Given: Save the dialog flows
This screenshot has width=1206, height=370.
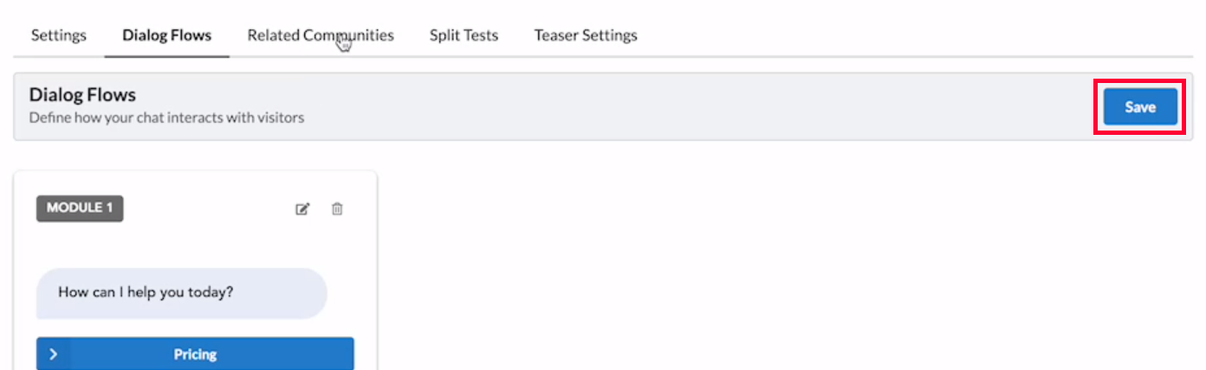Looking at the screenshot, I should 1140,107.
